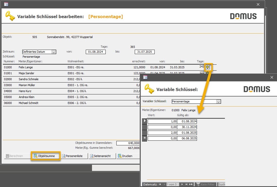Click Tage value 243 in Felix Lange row
277x187 pixels.
(202, 66)
